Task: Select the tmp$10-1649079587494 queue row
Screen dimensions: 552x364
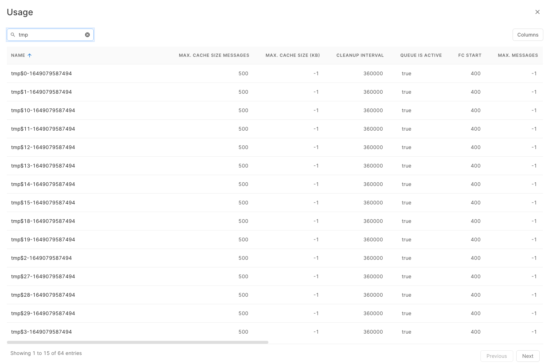Action: [x=43, y=110]
